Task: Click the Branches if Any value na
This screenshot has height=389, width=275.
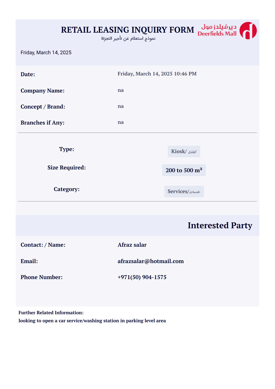Action: point(121,122)
